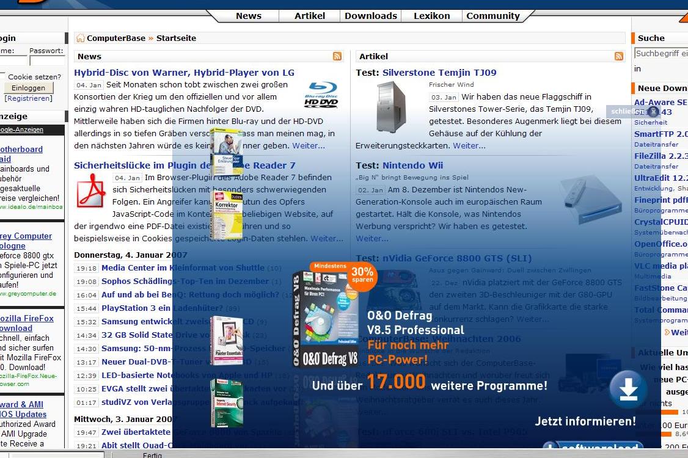Open the Artikel menu tab
This screenshot has width=688, height=458.
(x=310, y=16)
